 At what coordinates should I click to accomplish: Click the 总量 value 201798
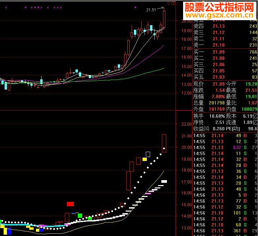point(217,103)
